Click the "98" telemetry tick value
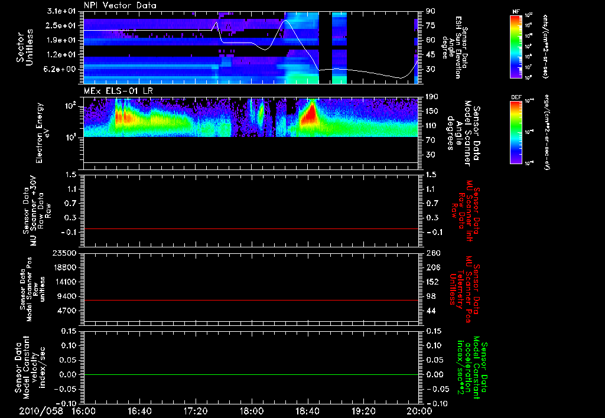605x418 pixels. pyautogui.click(x=431, y=296)
